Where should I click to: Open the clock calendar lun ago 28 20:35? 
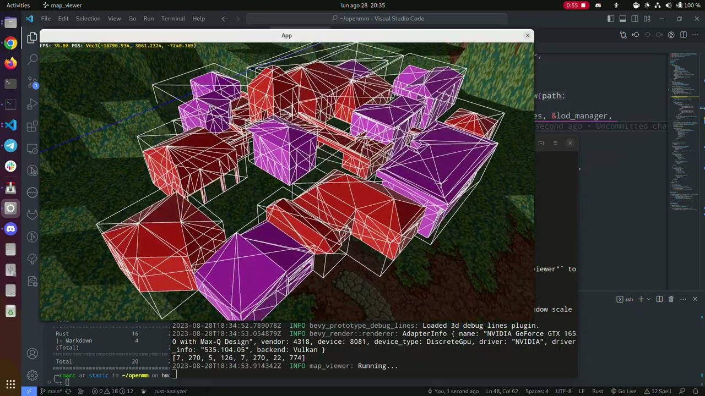click(363, 5)
